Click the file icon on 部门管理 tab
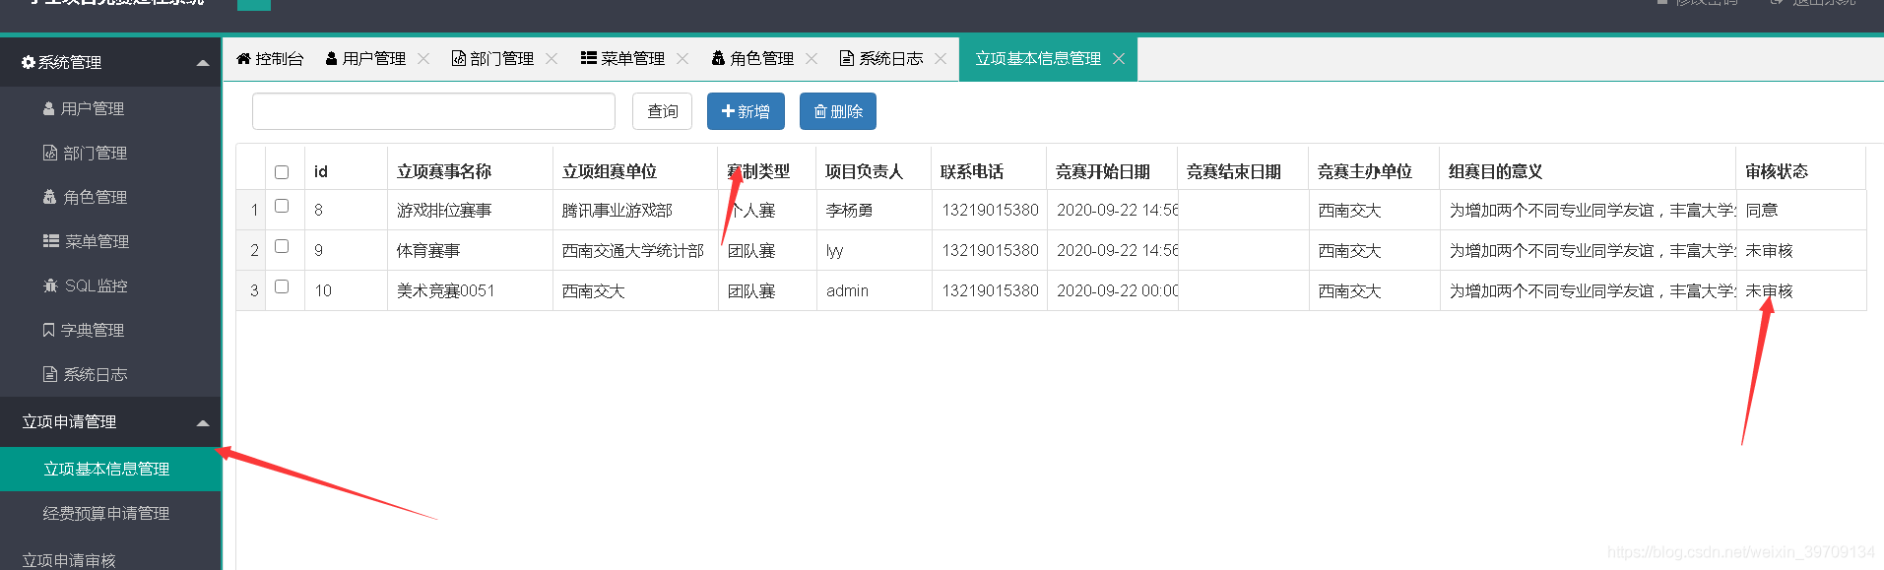The height and width of the screenshot is (570, 1884). pyautogui.click(x=459, y=58)
